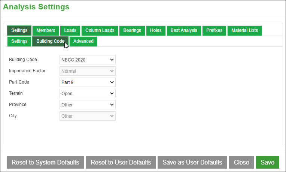The width and height of the screenshot is (286, 172).
Task: Click the Close button
Action: pos(241,162)
